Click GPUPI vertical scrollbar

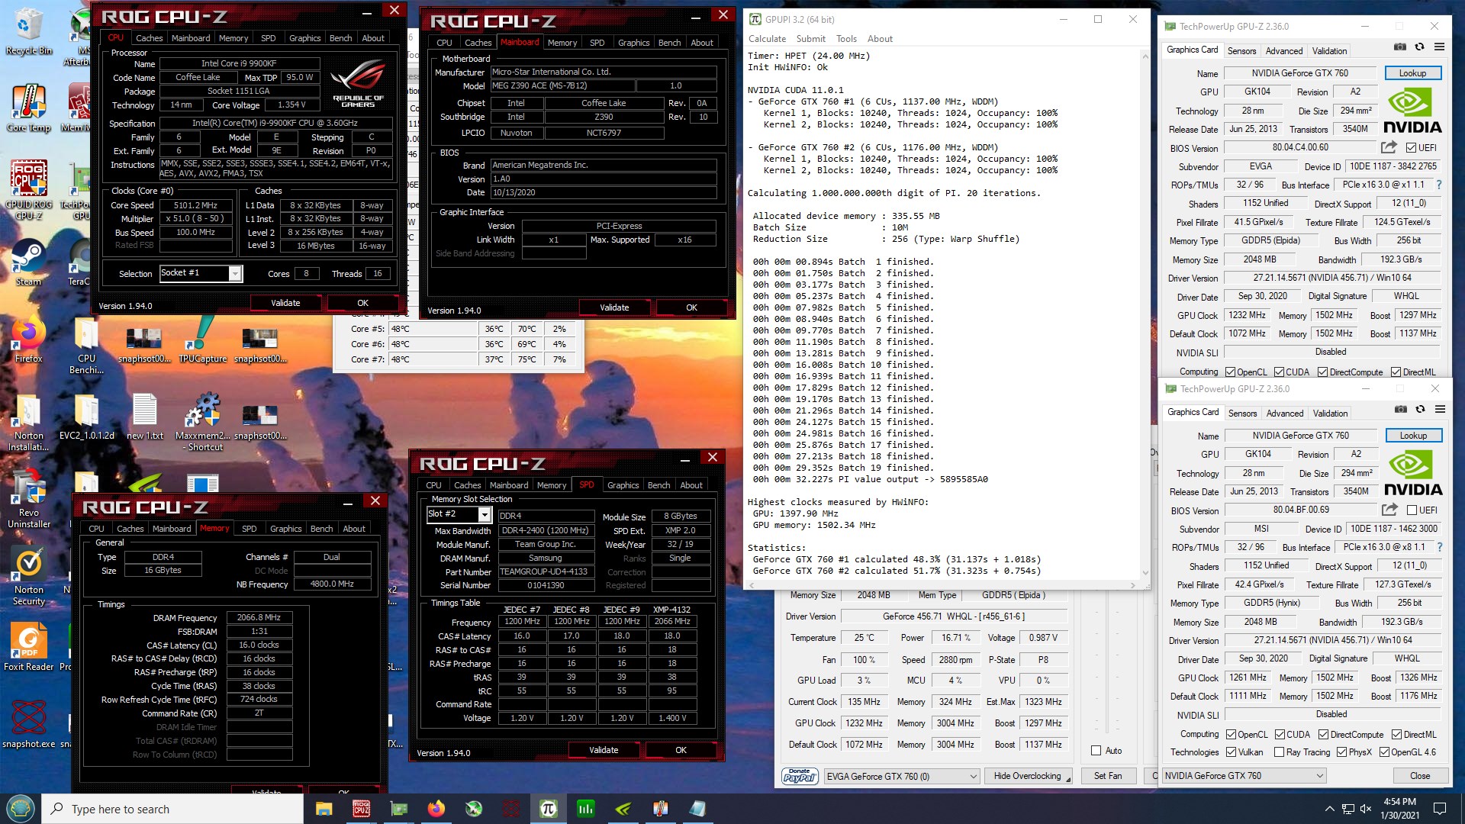(x=1145, y=313)
